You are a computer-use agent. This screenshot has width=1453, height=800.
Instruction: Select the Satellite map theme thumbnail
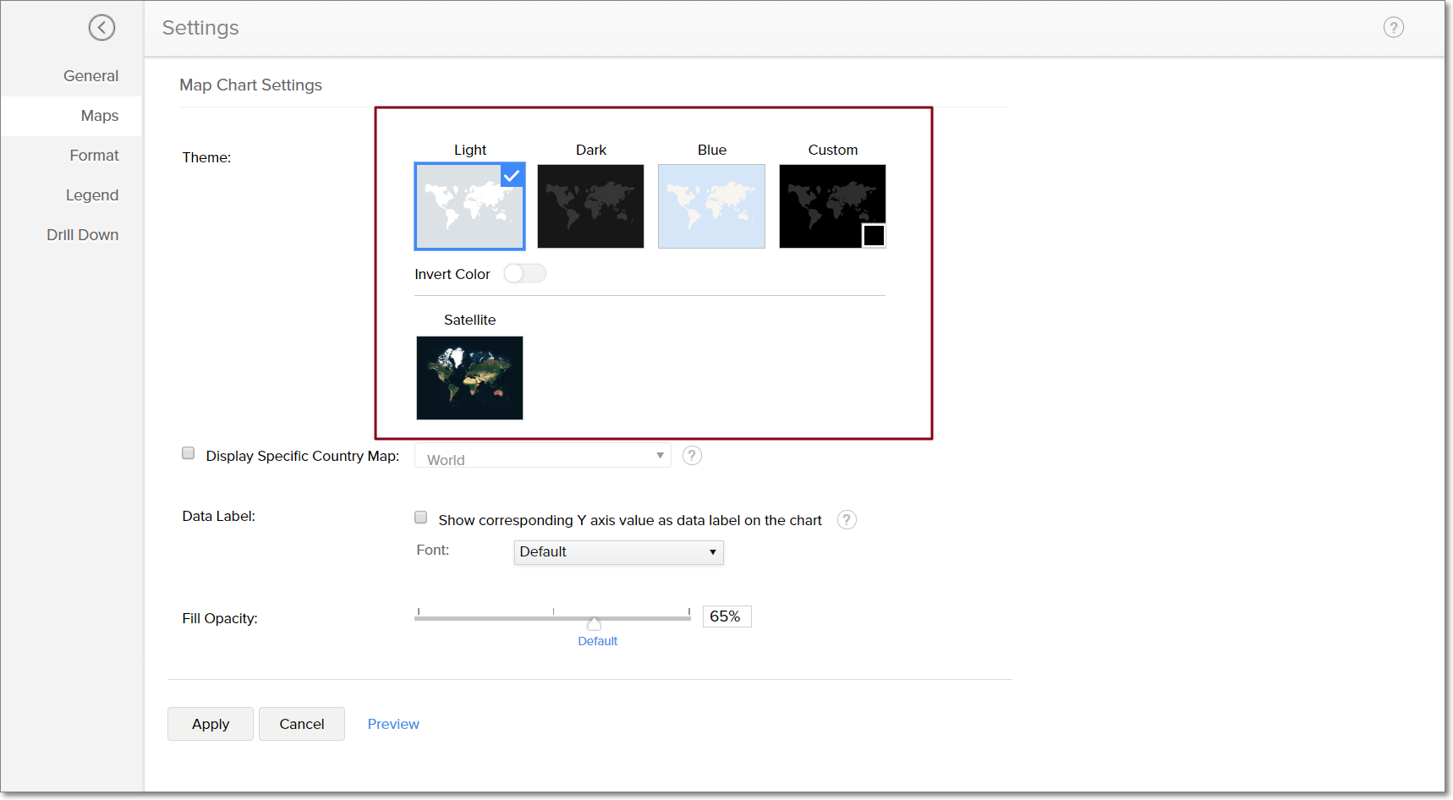tap(469, 378)
